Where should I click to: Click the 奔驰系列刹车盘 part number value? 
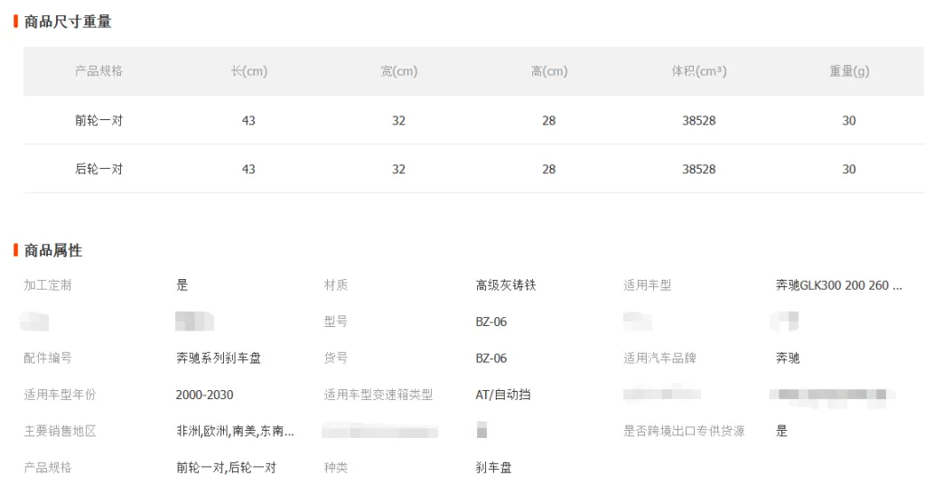coord(219,359)
